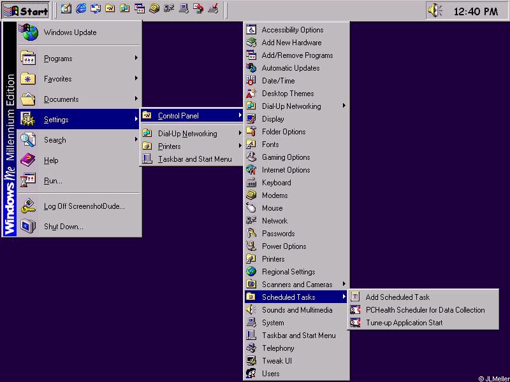Click the Scheduled Tasks submenu arrow

point(344,297)
